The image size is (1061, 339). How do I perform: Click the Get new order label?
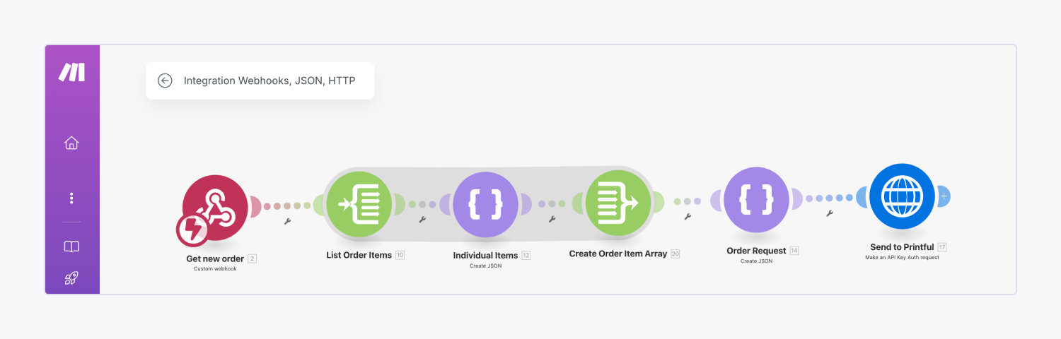click(x=215, y=258)
